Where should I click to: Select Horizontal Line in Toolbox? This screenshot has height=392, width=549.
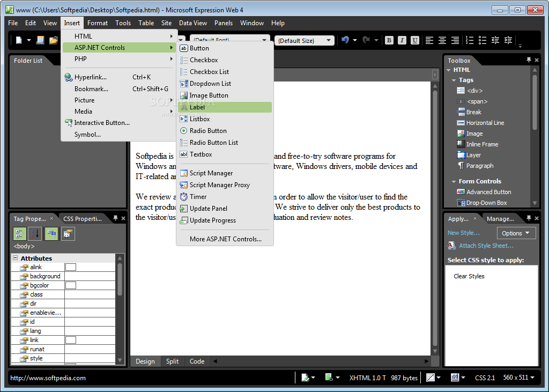(x=480, y=123)
